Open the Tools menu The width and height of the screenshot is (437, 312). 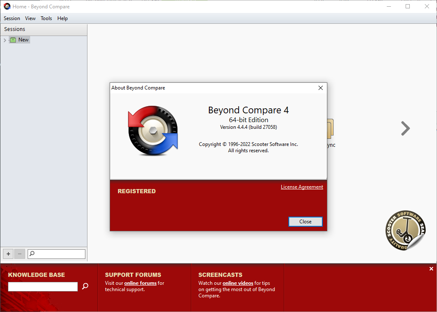coord(46,18)
